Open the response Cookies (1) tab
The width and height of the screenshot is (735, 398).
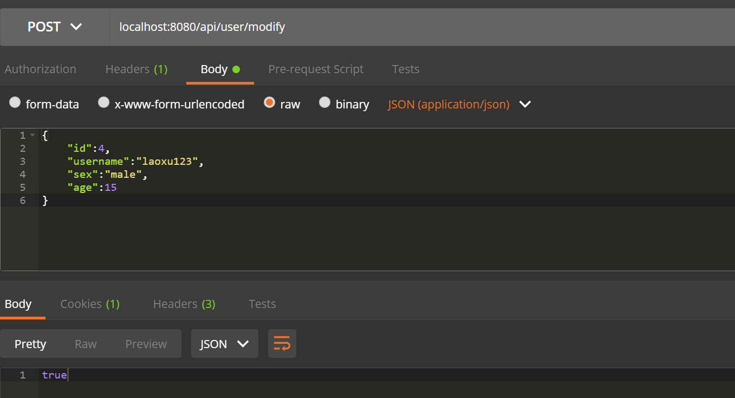click(x=90, y=304)
